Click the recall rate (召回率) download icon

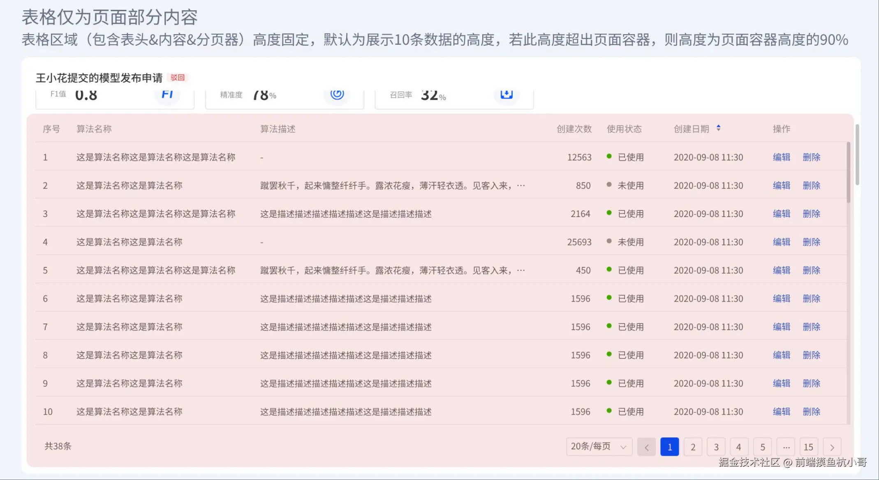(507, 94)
